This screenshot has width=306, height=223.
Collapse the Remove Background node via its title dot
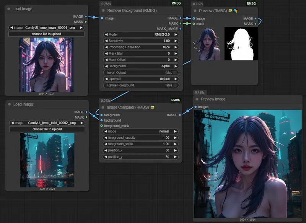[103, 11]
